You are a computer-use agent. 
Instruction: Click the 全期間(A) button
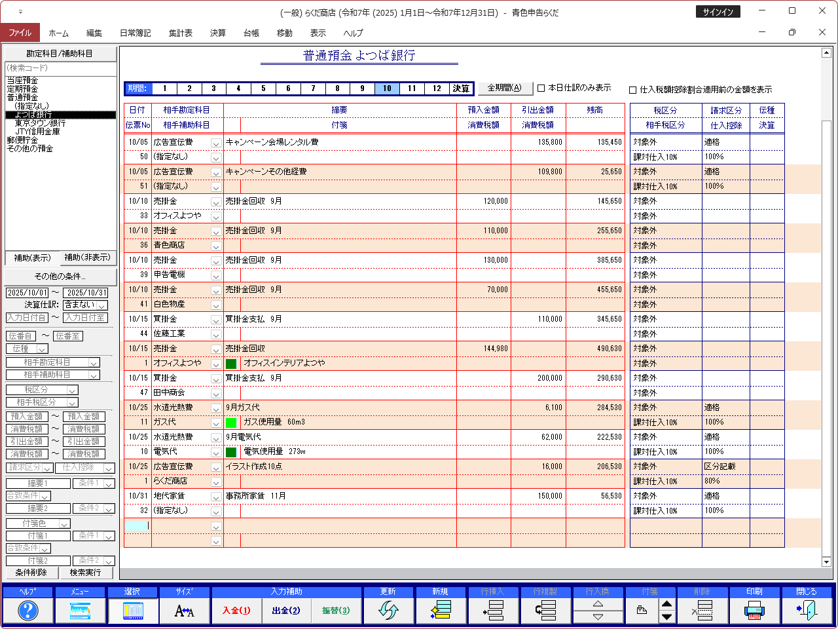[505, 88]
